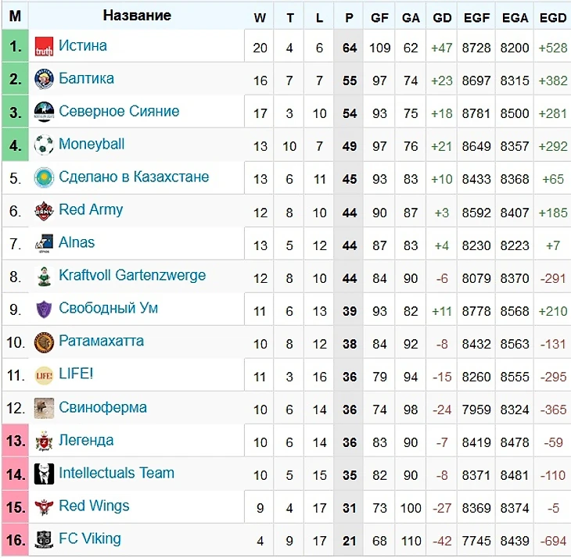Click the Название column header
The width and height of the screenshot is (571, 558).
click(x=137, y=16)
